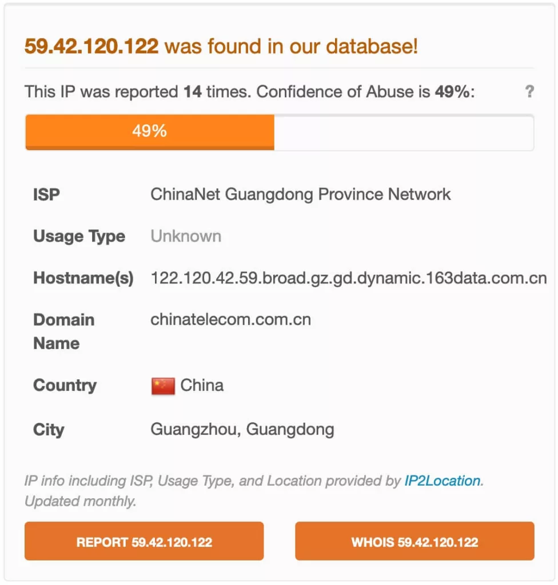Click the REPORT 59.42.120.122 button
558x585 pixels.
144,541
